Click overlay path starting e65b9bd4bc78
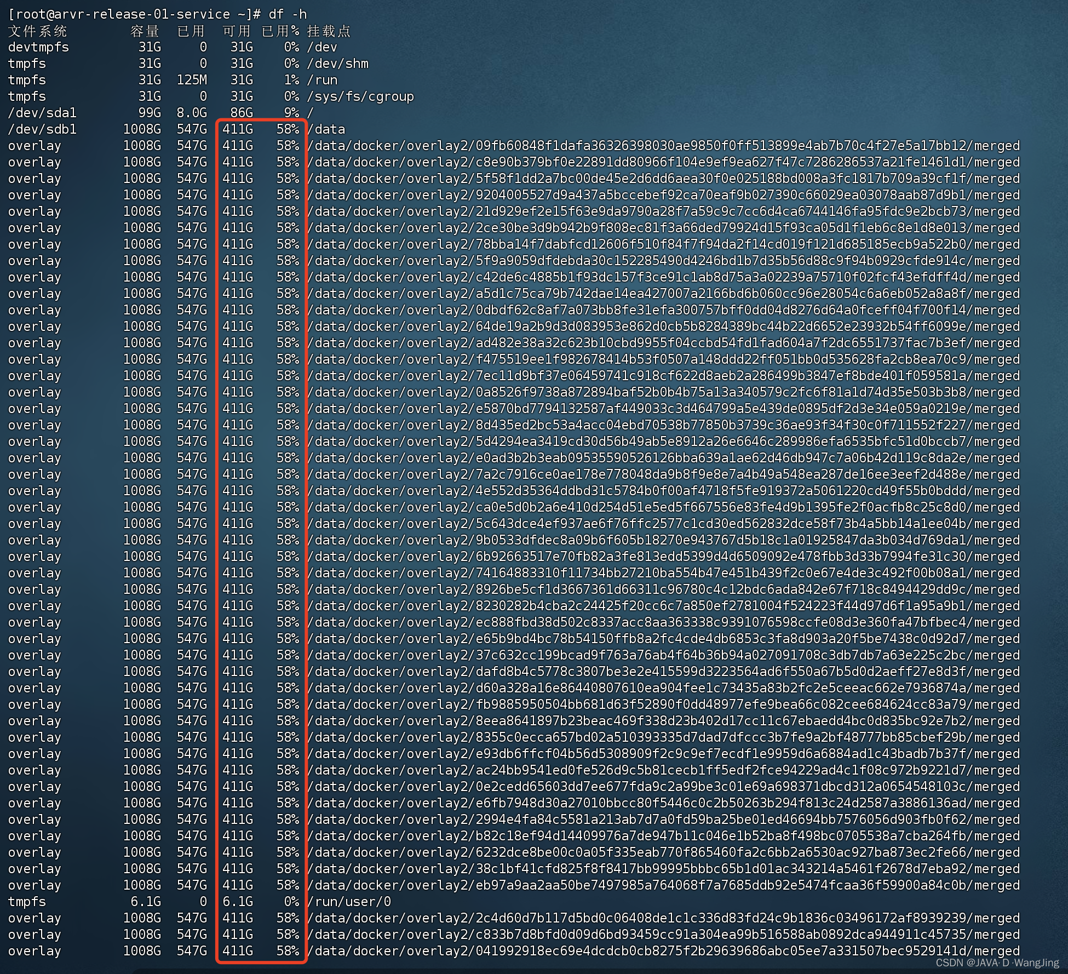This screenshot has width=1068, height=974. coord(664,639)
